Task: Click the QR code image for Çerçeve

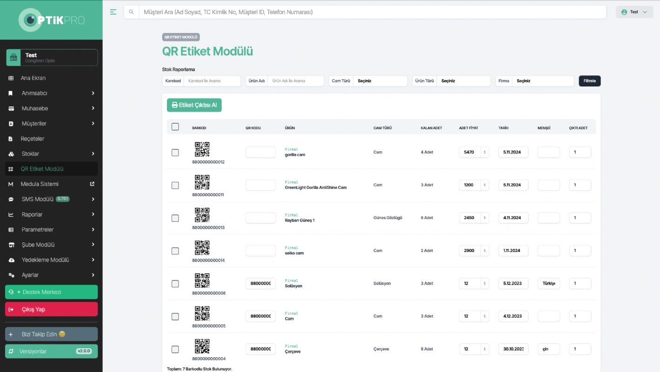Action: pyautogui.click(x=202, y=346)
